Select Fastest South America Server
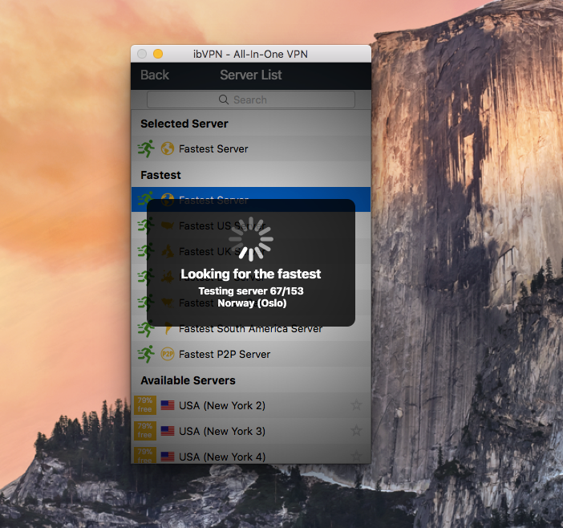 coord(250,329)
